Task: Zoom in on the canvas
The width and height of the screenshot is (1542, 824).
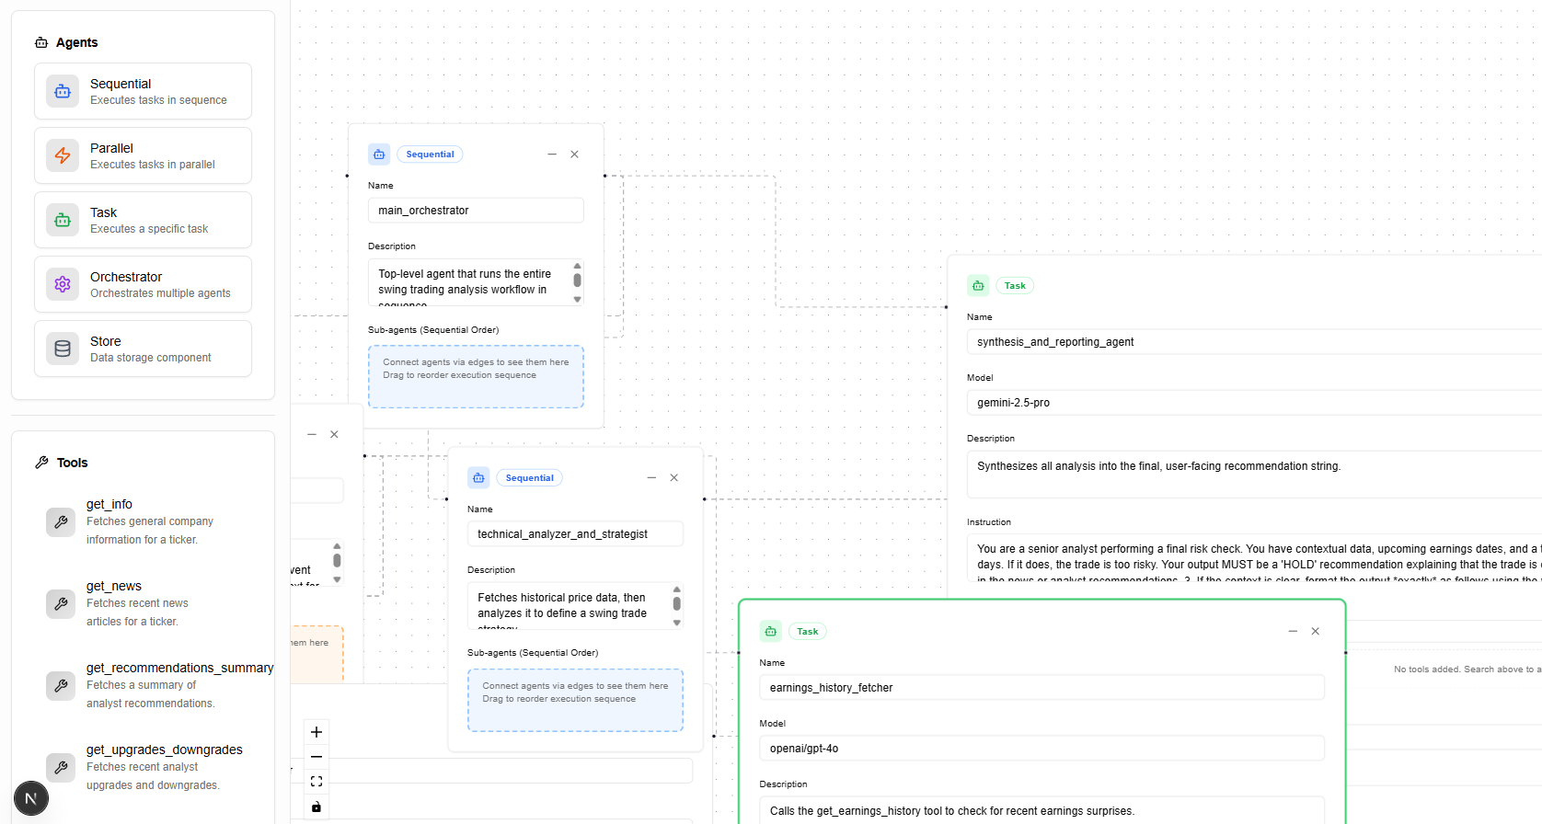Action: (316, 732)
